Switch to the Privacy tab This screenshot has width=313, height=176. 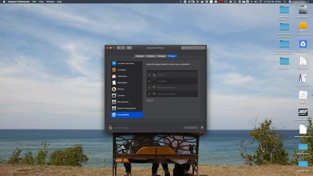(x=172, y=56)
